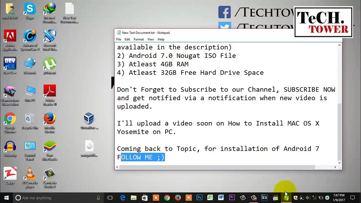The image size is (361, 203).
Task: Click the taskbar Chrome icon
Action: click(167, 198)
